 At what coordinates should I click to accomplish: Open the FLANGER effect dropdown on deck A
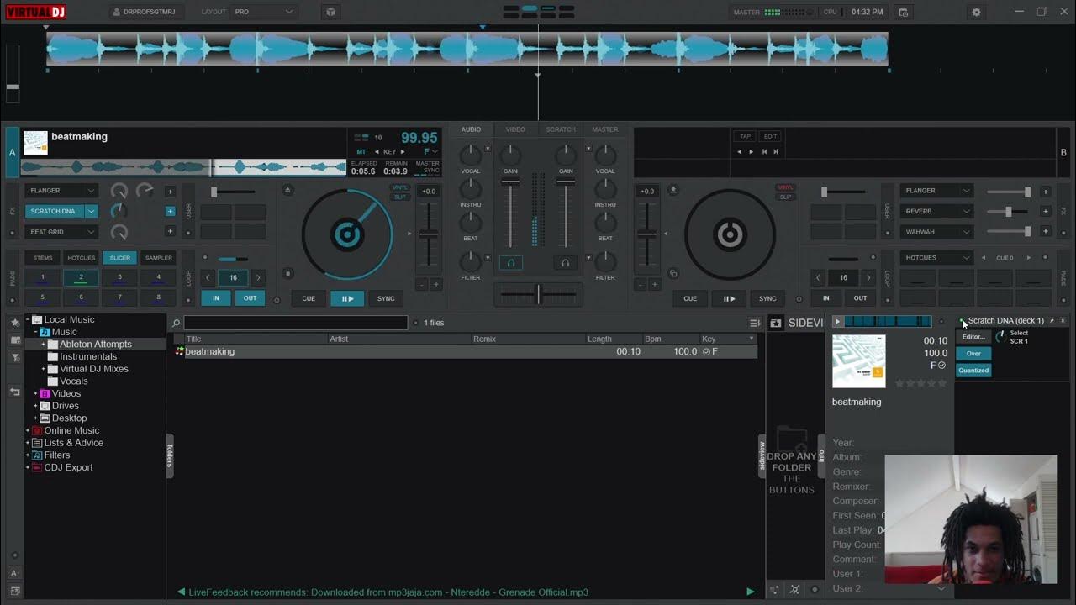point(61,191)
